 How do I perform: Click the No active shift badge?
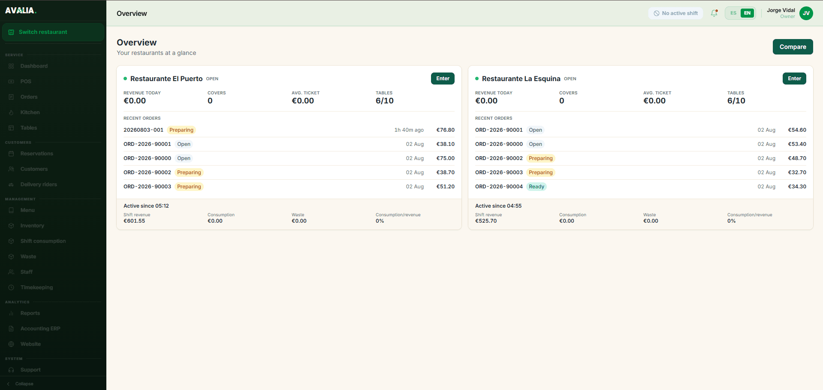pyautogui.click(x=675, y=13)
